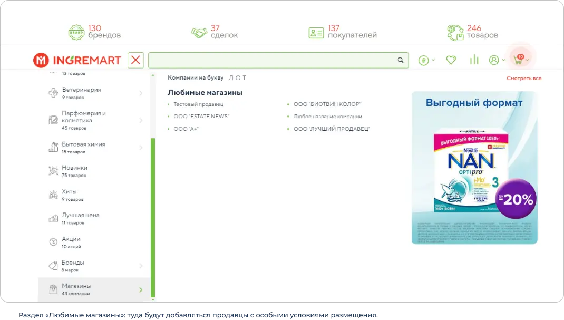Click the NAN Optipro -20% banner
Image resolution: width=564 pixels, height=320 pixels.
(474, 168)
